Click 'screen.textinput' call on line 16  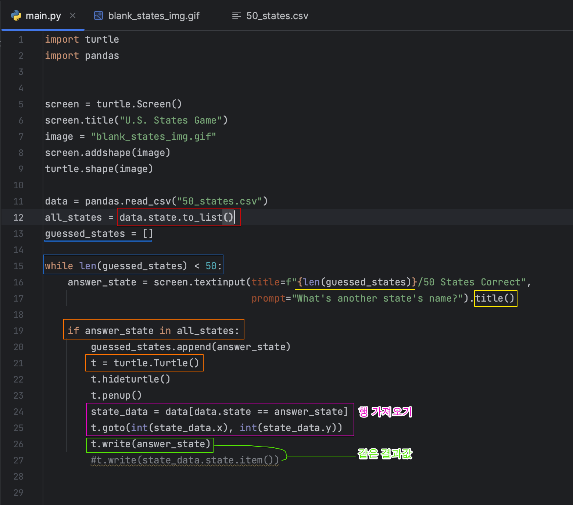click(x=199, y=282)
